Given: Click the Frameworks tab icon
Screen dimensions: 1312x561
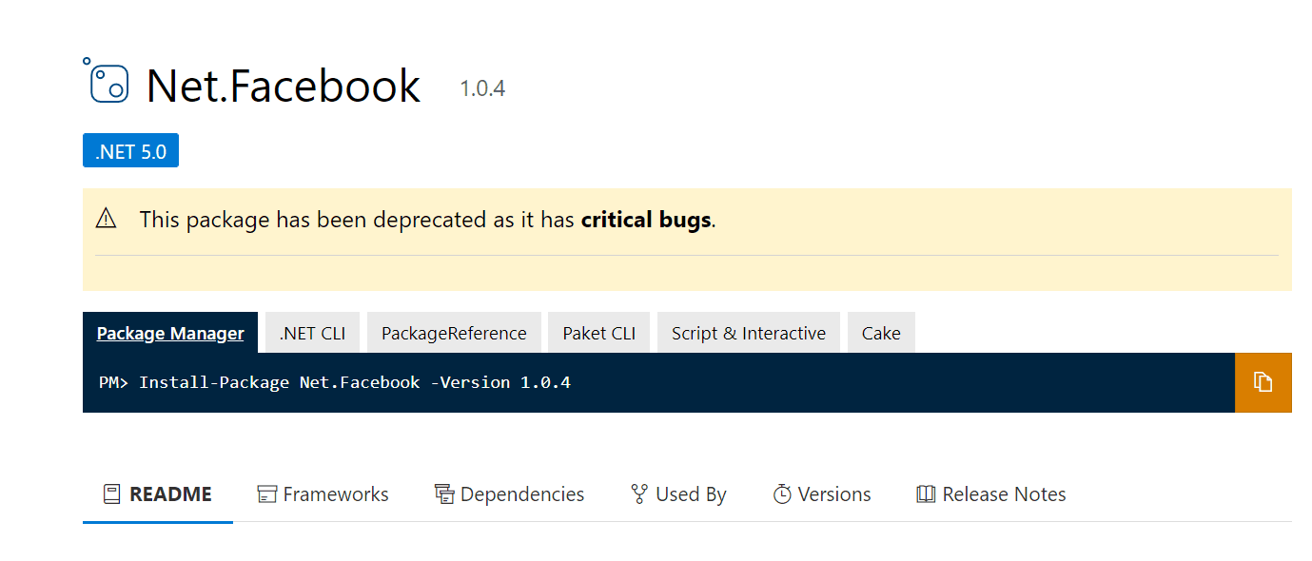Looking at the screenshot, I should tap(267, 494).
